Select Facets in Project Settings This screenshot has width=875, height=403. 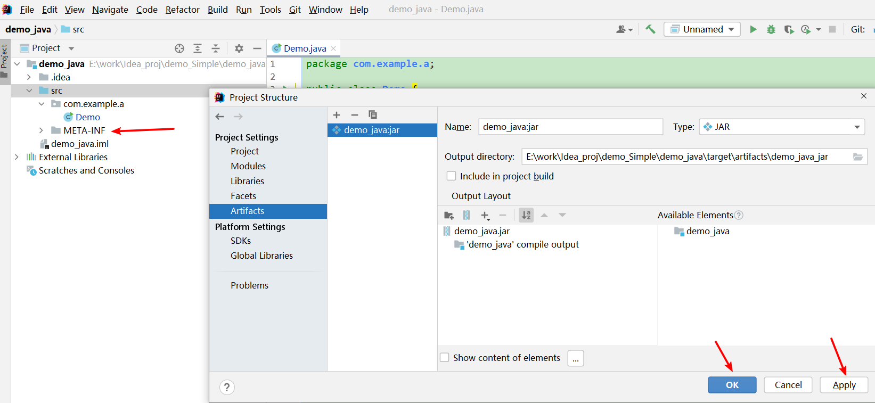tap(243, 196)
